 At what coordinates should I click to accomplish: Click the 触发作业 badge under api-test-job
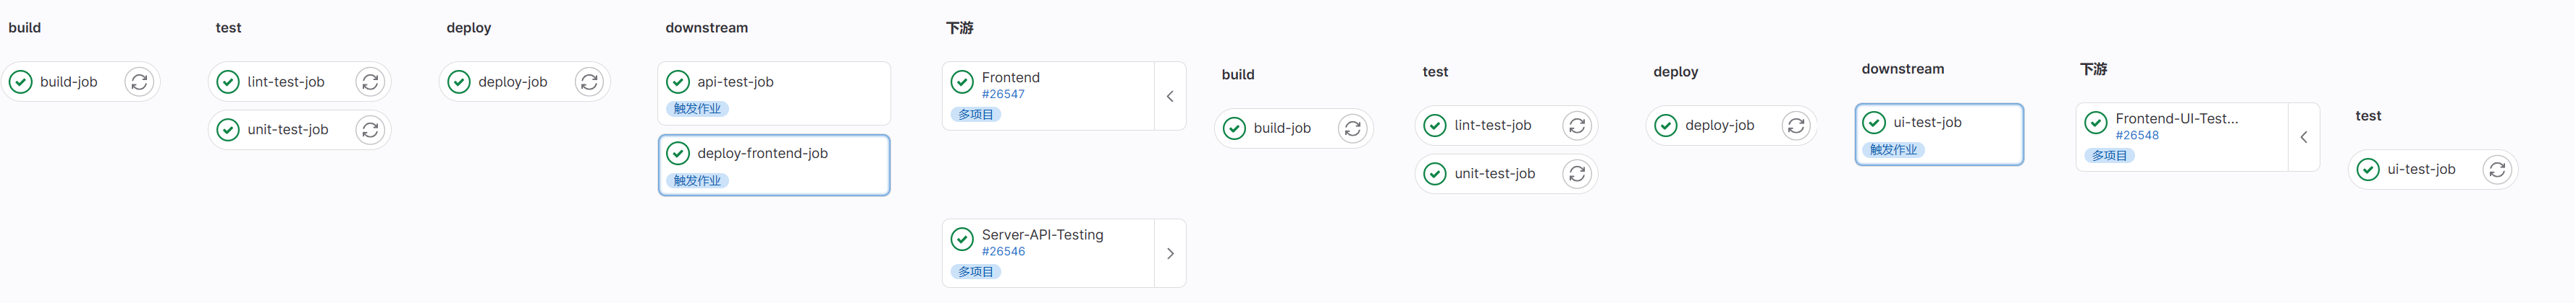pos(697,109)
